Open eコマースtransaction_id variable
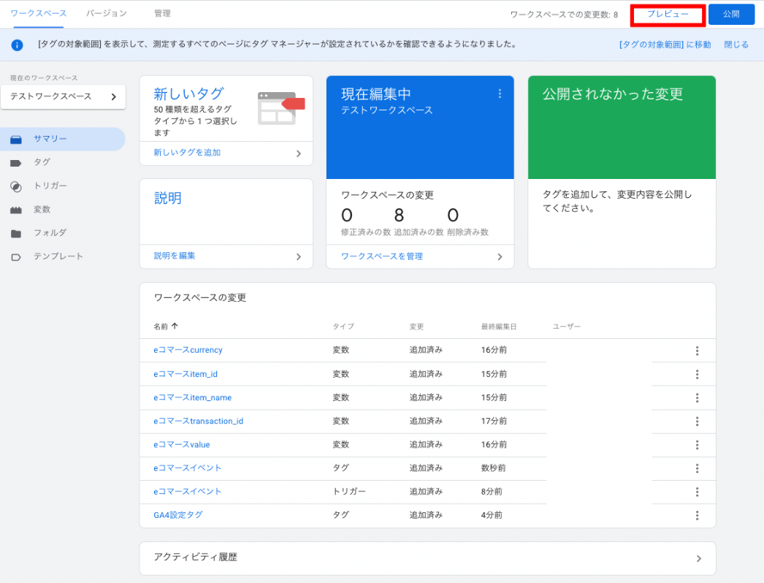764x583 pixels. click(x=199, y=421)
